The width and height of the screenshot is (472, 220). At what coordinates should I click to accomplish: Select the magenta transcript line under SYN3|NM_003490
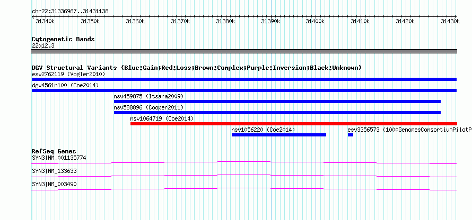tap(244, 189)
